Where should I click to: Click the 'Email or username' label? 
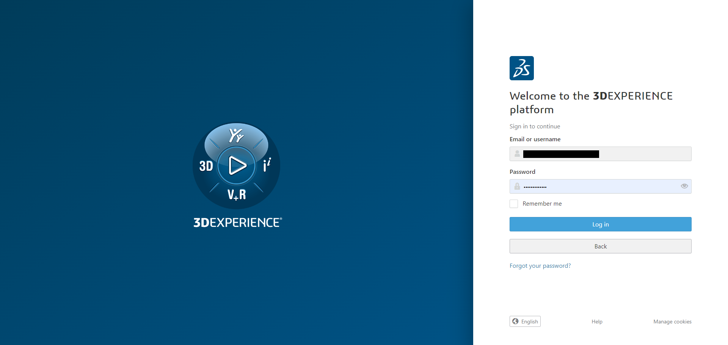pos(535,139)
